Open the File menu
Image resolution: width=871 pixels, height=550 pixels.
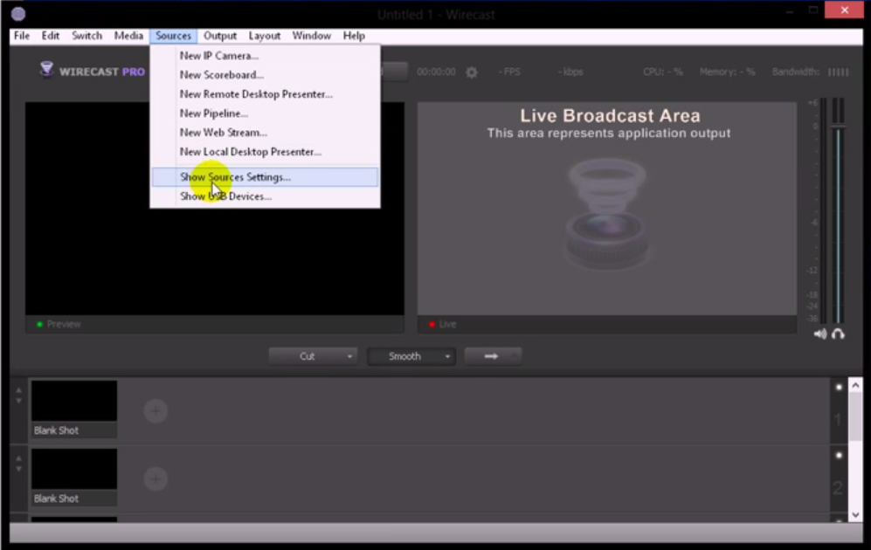[x=22, y=36]
